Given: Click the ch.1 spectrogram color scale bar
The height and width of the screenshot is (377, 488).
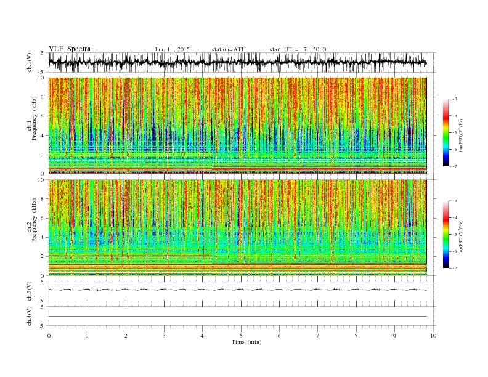Looking at the screenshot, I should click(445, 132).
